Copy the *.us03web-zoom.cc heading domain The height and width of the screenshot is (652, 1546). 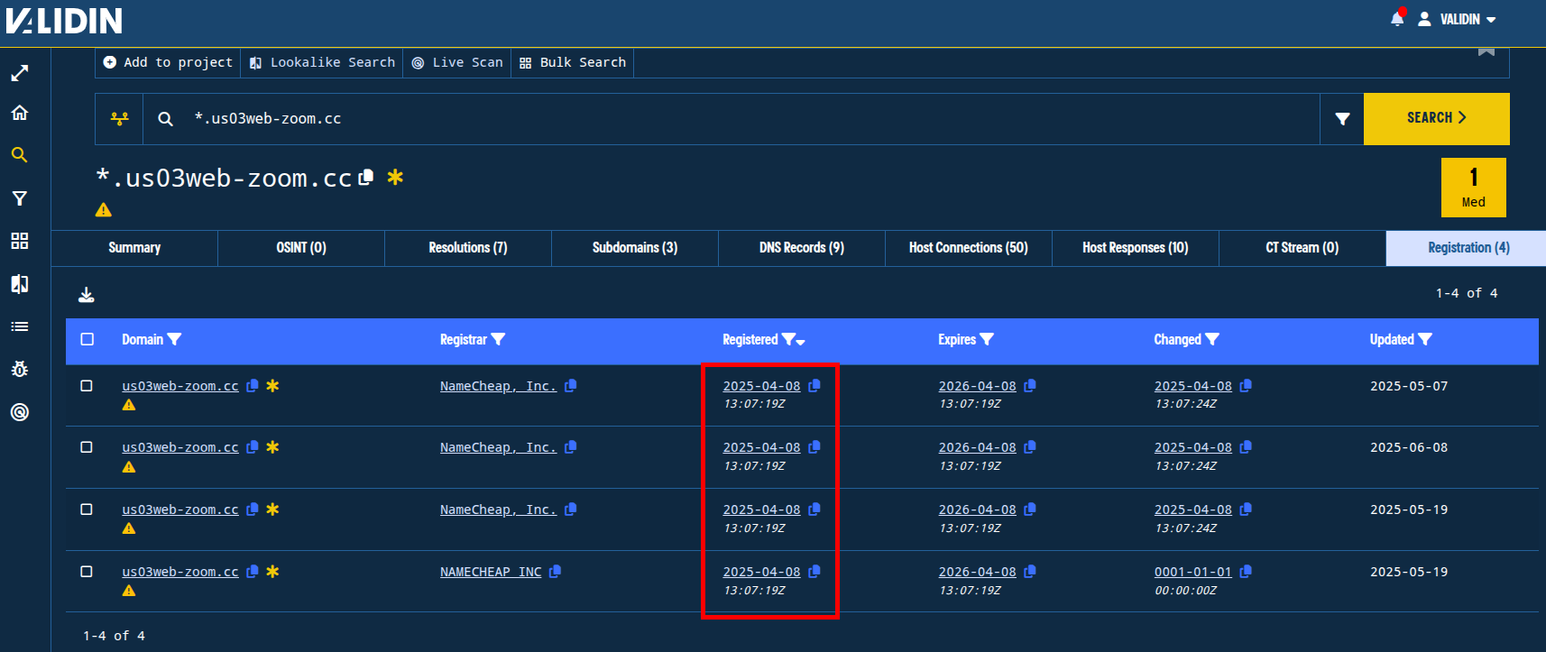tap(365, 178)
